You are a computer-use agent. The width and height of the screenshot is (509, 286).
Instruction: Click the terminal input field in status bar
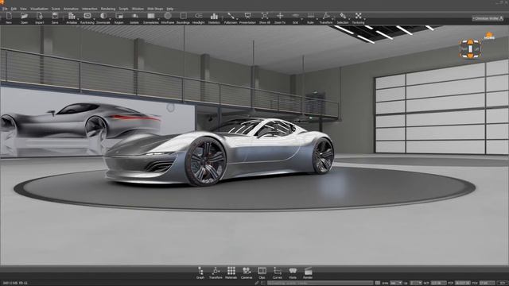tap(320, 283)
